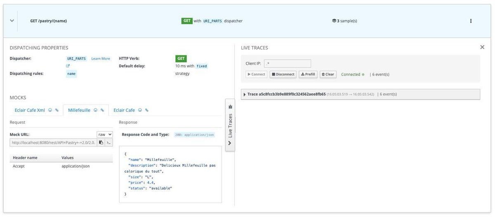The width and height of the screenshot is (495, 217).
Task: Click the 200: application/json response code label
Action: point(193,135)
